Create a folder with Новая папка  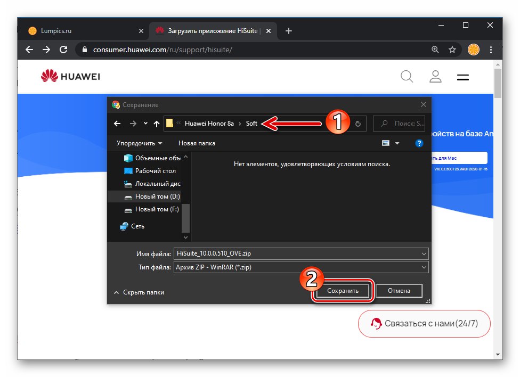[197, 143]
